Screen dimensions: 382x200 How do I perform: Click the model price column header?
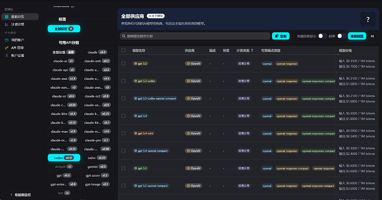click(x=345, y=50)
